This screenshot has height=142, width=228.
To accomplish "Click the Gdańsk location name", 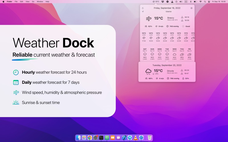I will [x=168, y=12].
